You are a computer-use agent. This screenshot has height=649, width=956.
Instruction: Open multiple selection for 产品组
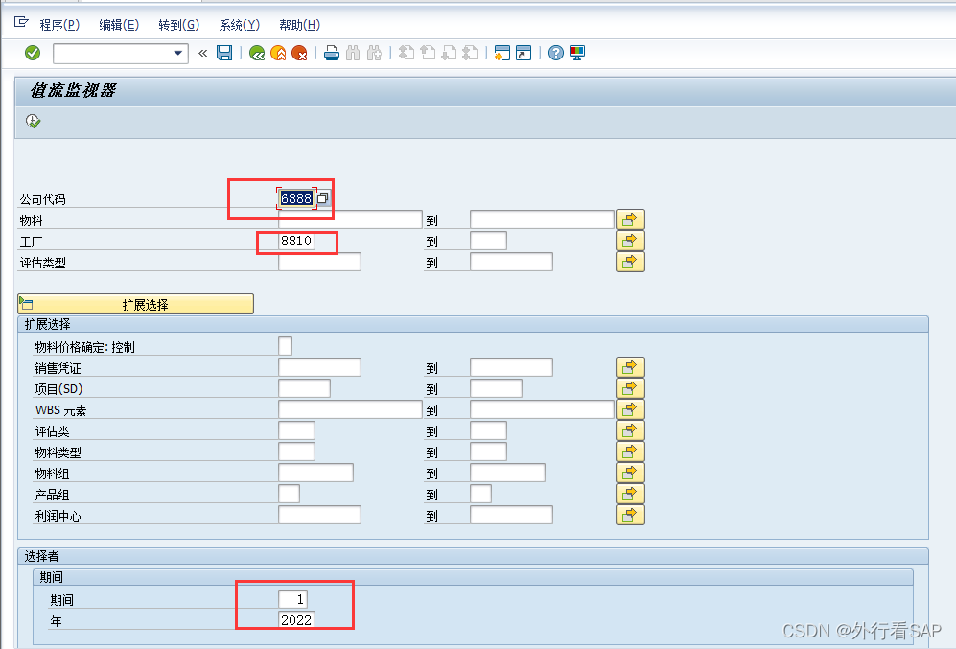[630, 494]
